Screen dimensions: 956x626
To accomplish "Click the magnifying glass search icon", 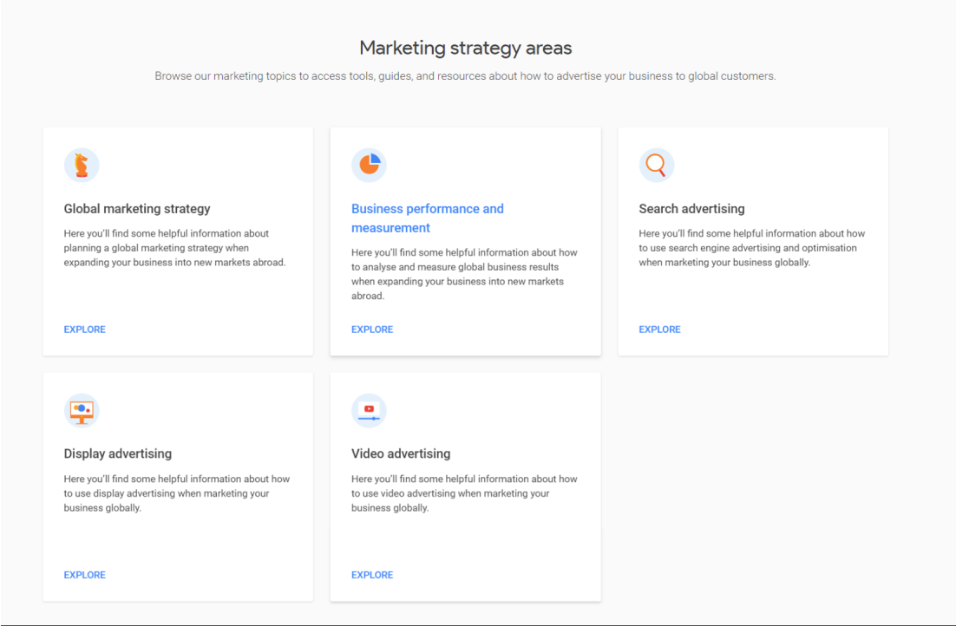I will (657, 165).
